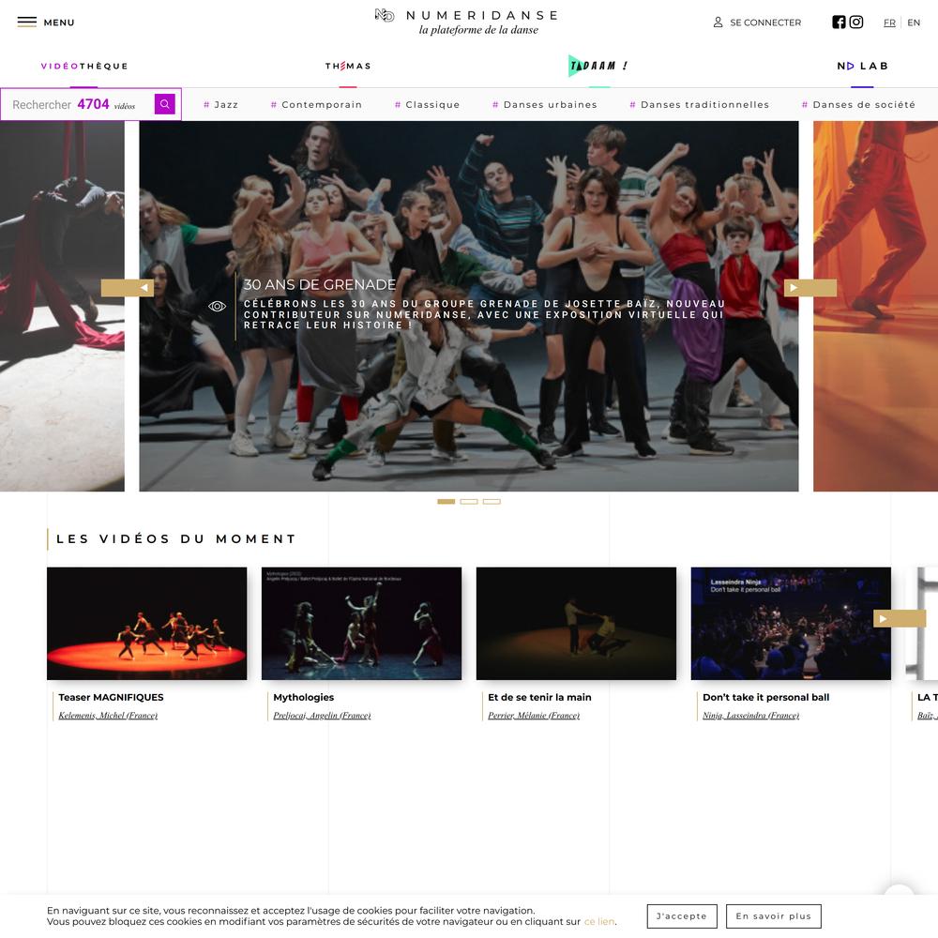Image resolution: width=938 pixels, height=938 pixels.
Task: Click the J'accepte cookie button
Action: pos(682,915)
